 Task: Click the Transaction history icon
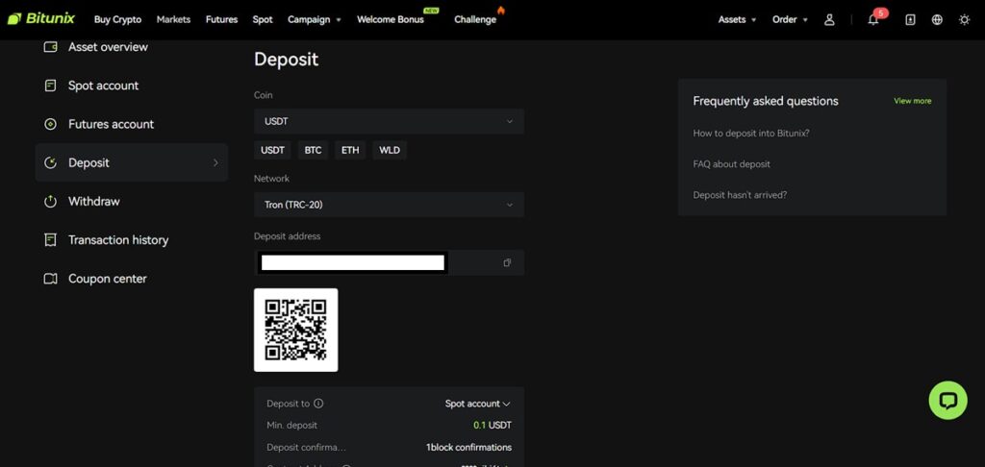(50, 240)
